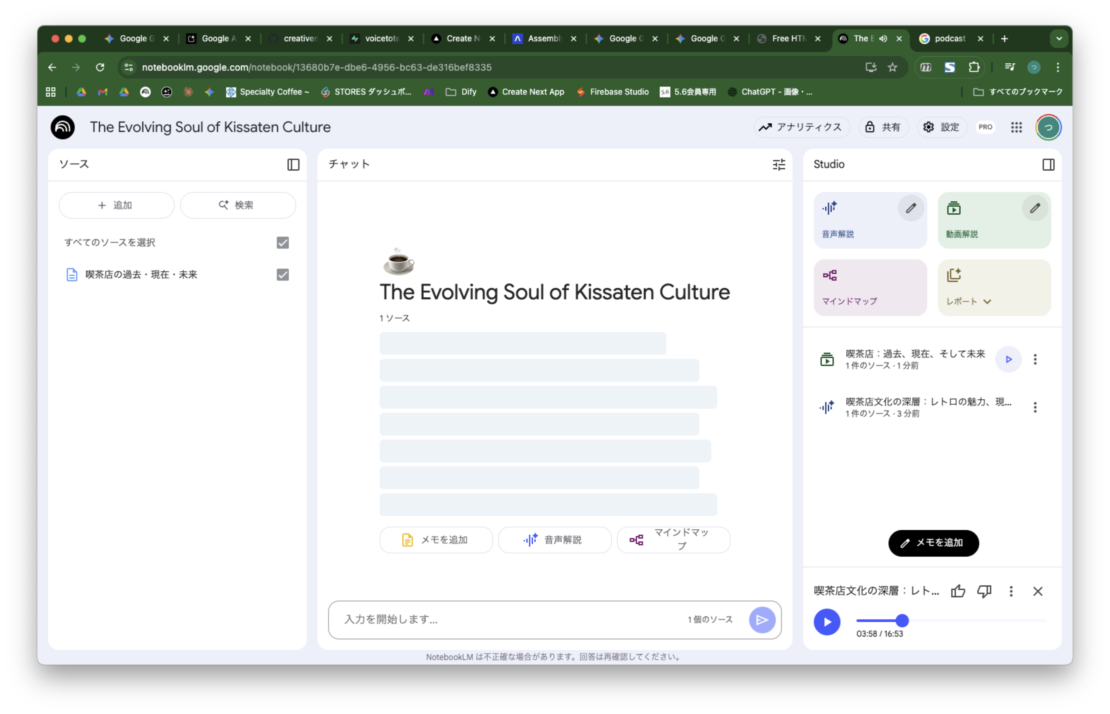This screenshot has width=1110, height=714.
Task: Open a new browser tab
Action: click(x=1004, y=38)
